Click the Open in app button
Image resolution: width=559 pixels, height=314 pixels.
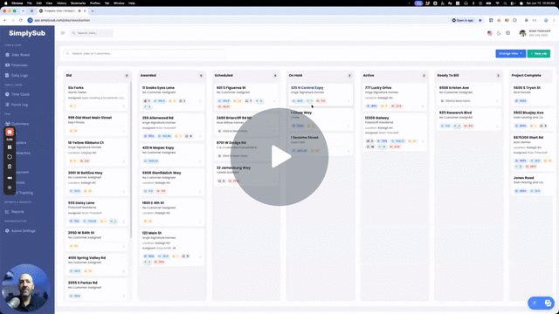463,20
